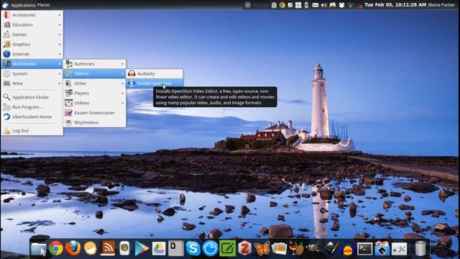
Task: Expand the Education category
Action: (32, 24)
